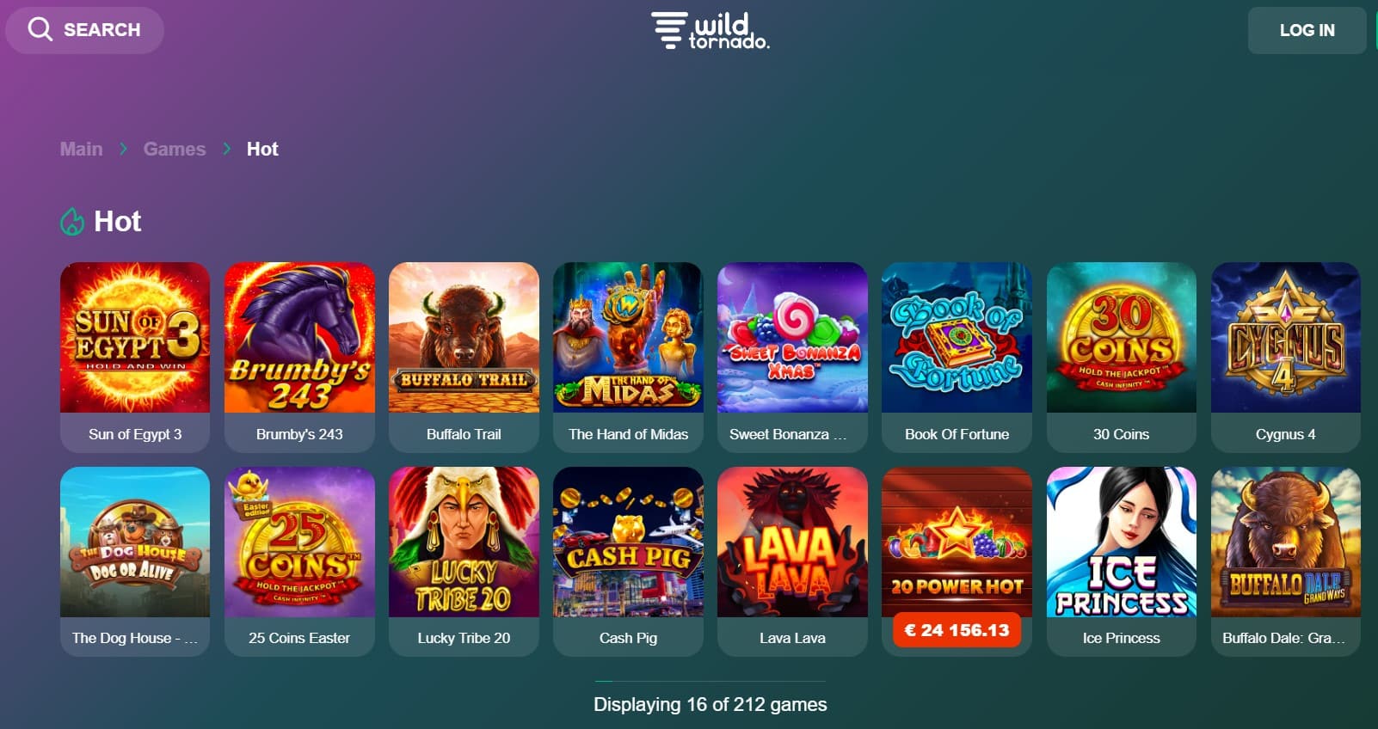Screen dimensions: 1378x729
Task: Play the 30 Coins game
Action: click(1121, 357)
